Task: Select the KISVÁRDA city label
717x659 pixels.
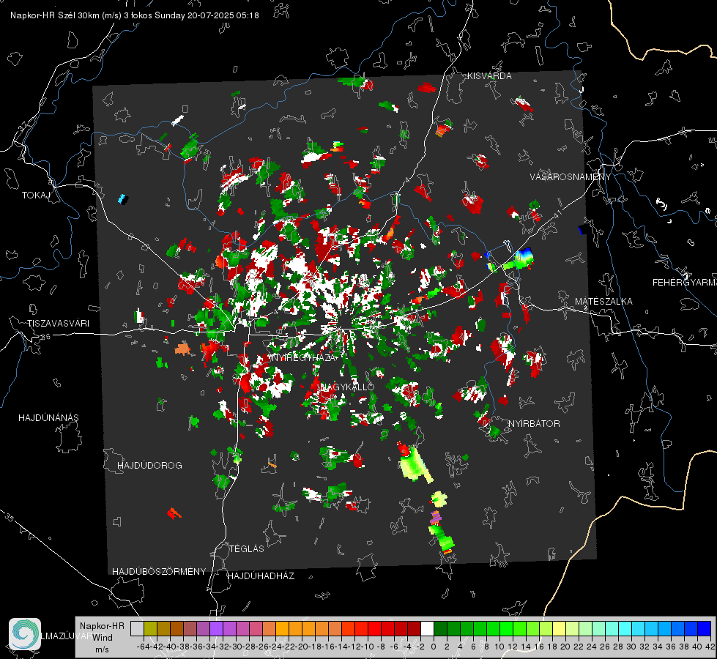Action: pos(489,76)
